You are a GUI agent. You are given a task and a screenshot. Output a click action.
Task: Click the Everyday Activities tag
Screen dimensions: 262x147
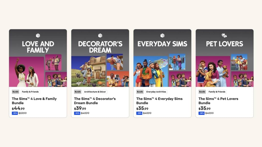(156, 92)
